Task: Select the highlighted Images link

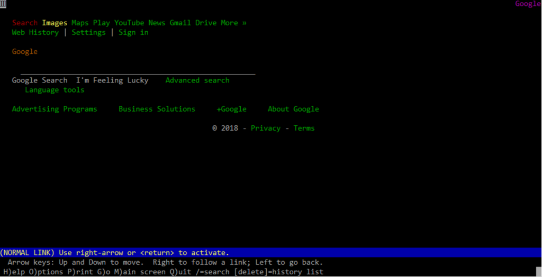Action: click(x=55, y=23)
